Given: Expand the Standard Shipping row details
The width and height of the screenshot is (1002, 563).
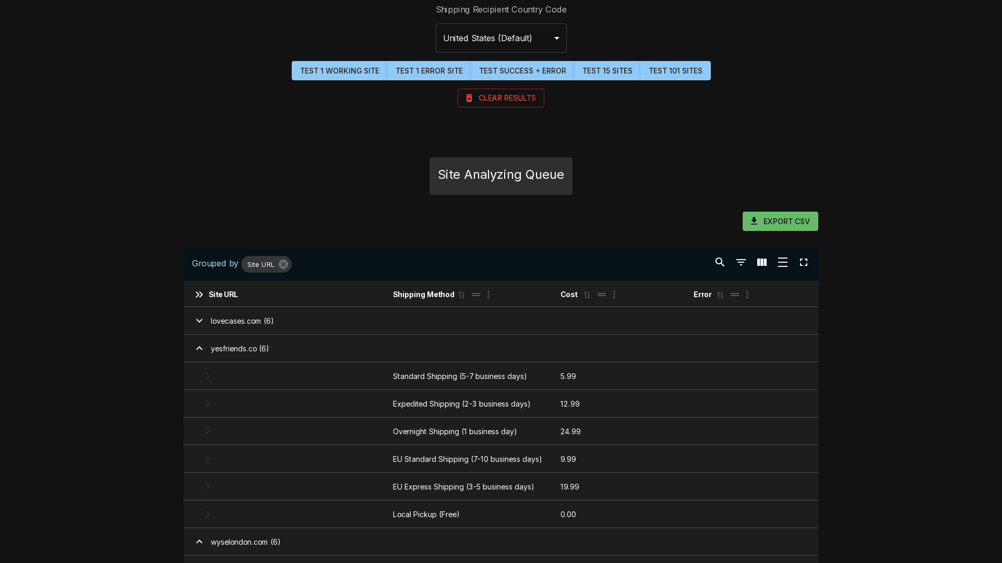Looking at the screenshot, I should pyautogui.click(x=208, y=376).
